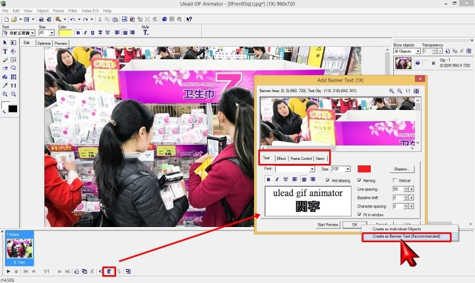This screenshot has width=475, height=283.
Task: Open Size 100 dropdown in banner dialog
Action: tap(348, 169)
